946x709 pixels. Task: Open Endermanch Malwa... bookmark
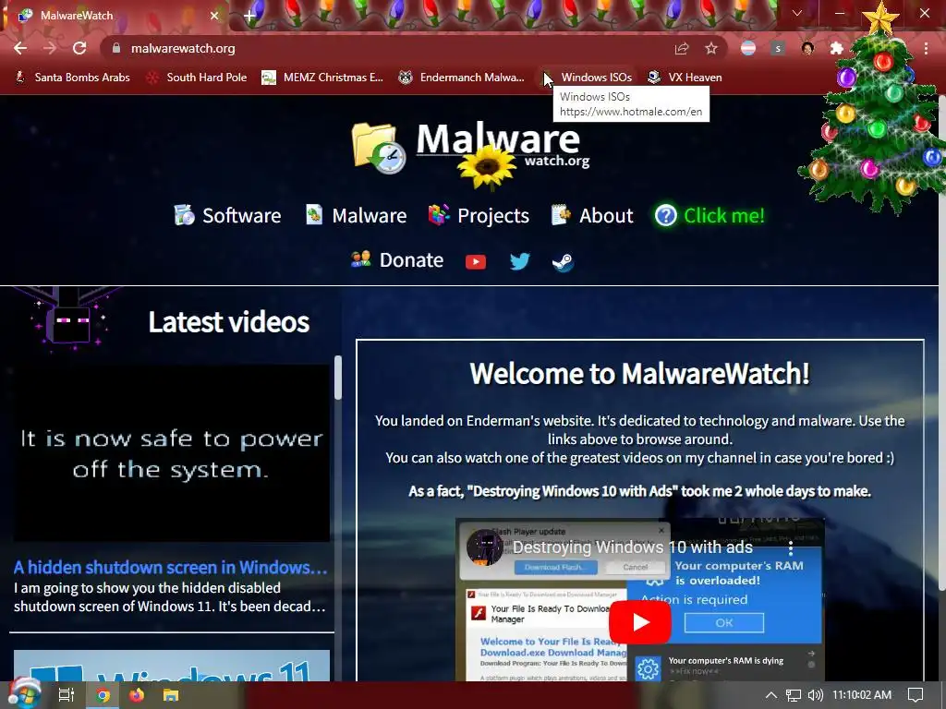[x=462, y=78]
